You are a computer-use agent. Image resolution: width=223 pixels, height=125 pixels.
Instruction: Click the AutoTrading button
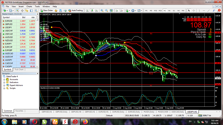75,10
